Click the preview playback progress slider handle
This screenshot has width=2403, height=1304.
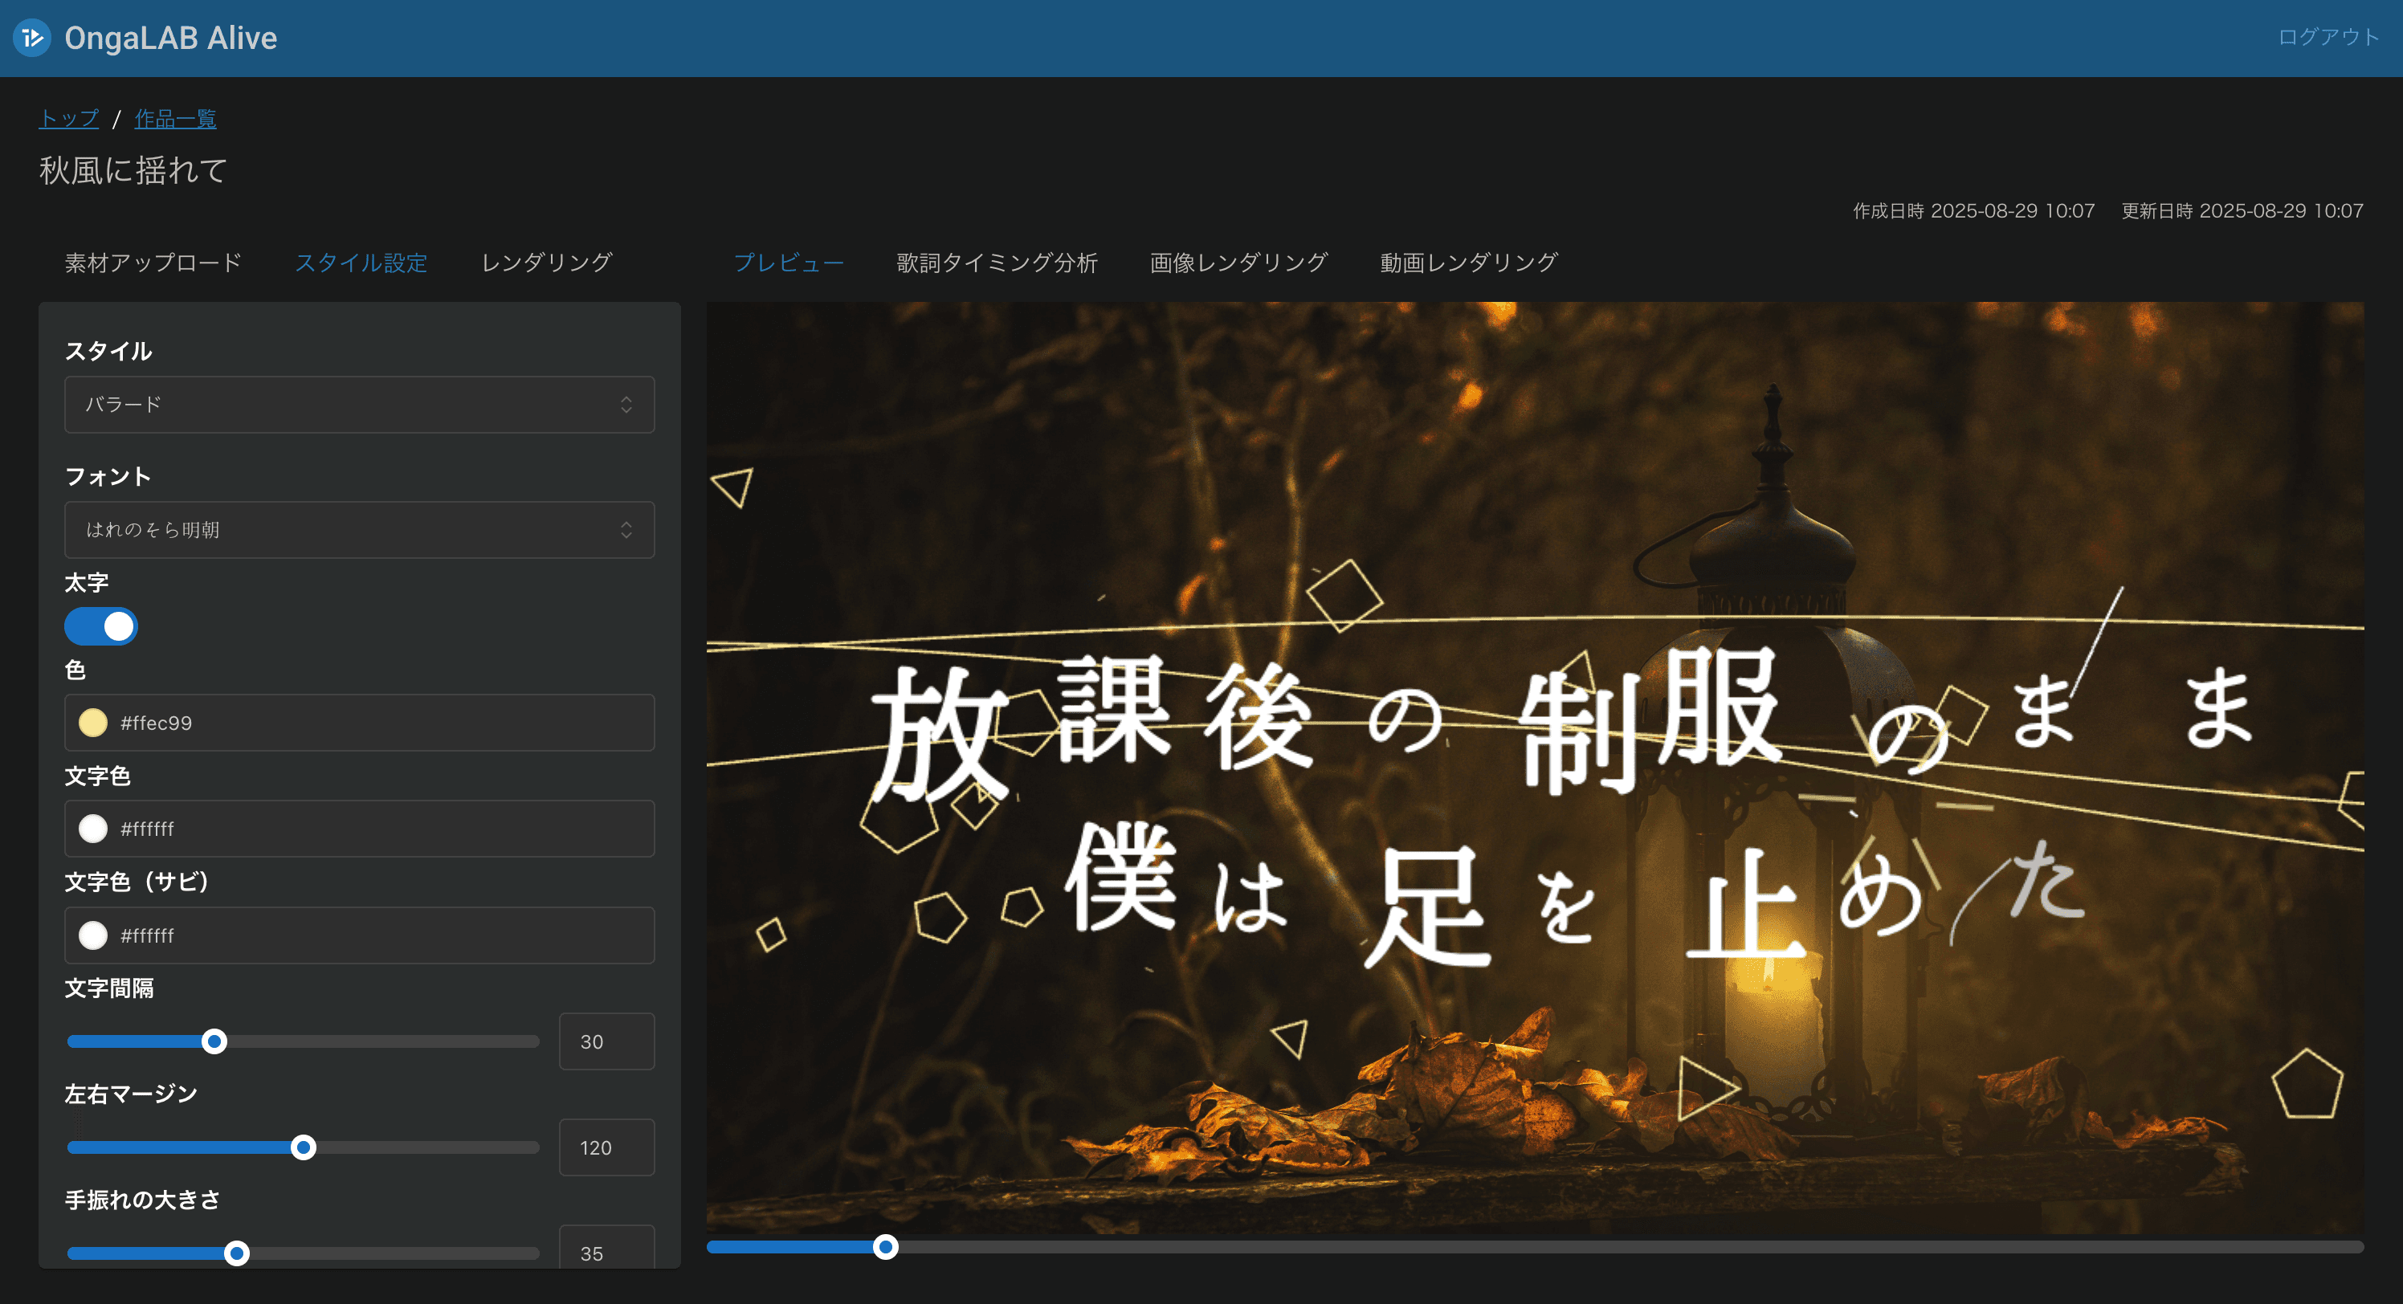tap(885, 1247)
